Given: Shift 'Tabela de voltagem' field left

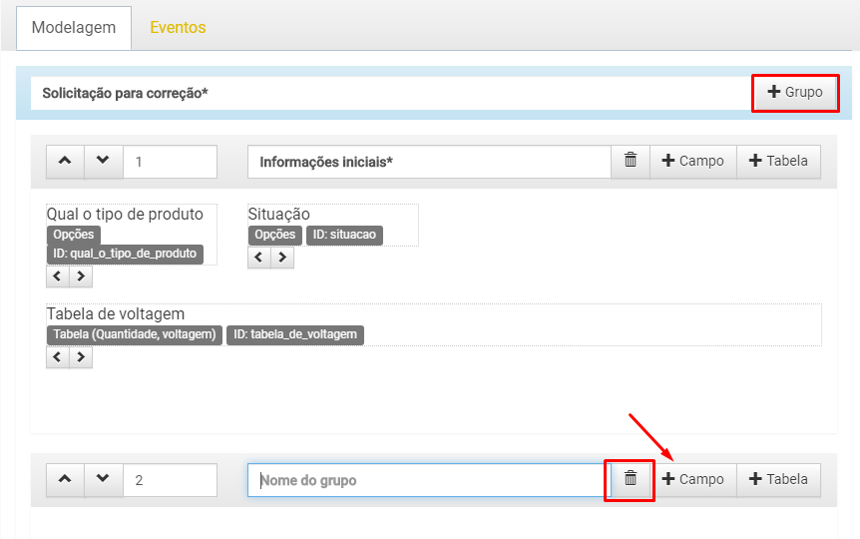Looking at the screenshot, I should pos(57,357).
